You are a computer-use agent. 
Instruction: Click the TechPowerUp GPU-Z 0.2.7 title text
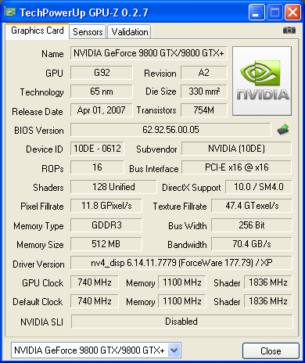(x=84, y=13)
